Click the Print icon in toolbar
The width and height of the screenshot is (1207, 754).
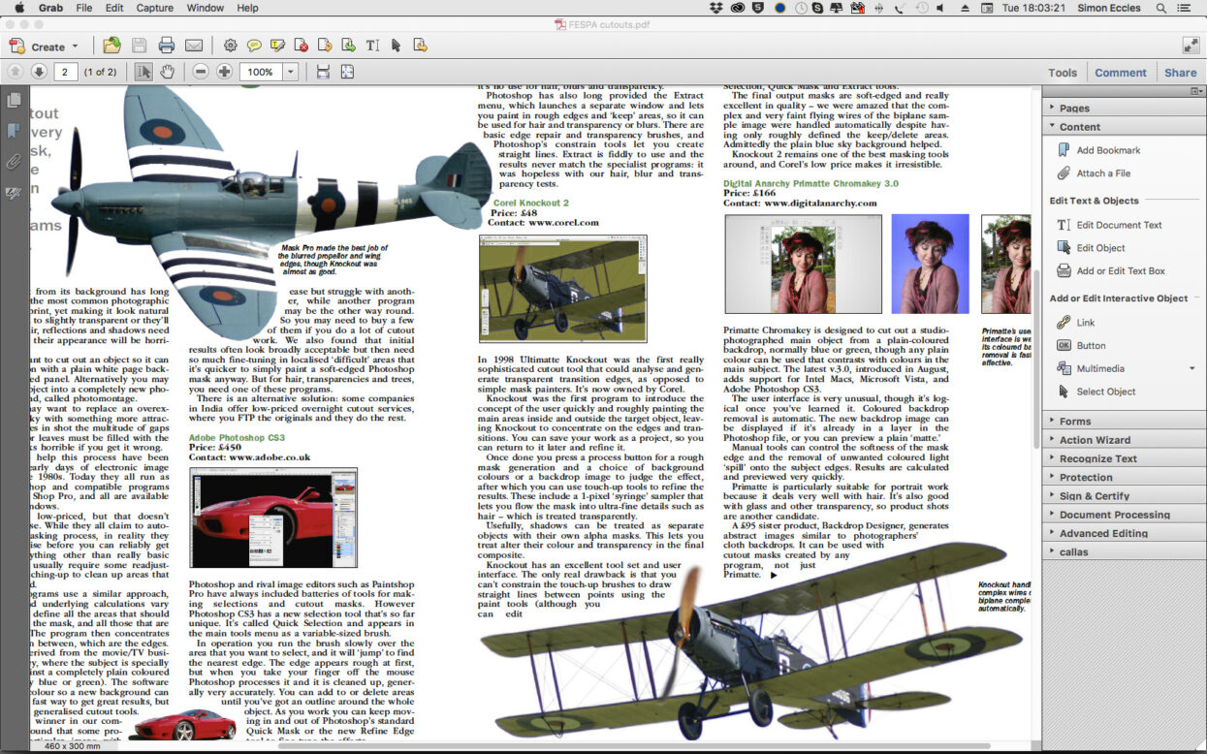coord(166,46)
